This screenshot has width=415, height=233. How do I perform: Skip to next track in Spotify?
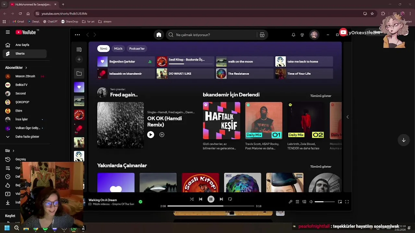click(221, 199)
